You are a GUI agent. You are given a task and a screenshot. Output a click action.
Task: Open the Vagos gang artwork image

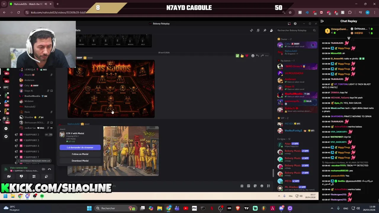[131, 151]
